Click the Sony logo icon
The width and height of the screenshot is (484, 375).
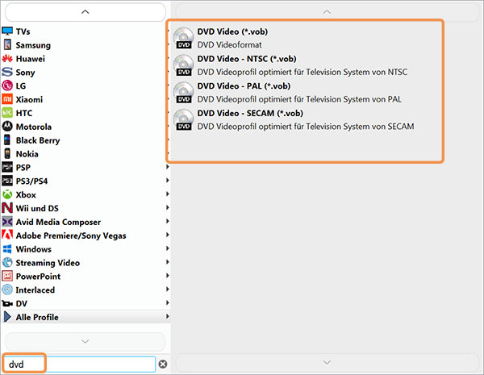[7, 73]
